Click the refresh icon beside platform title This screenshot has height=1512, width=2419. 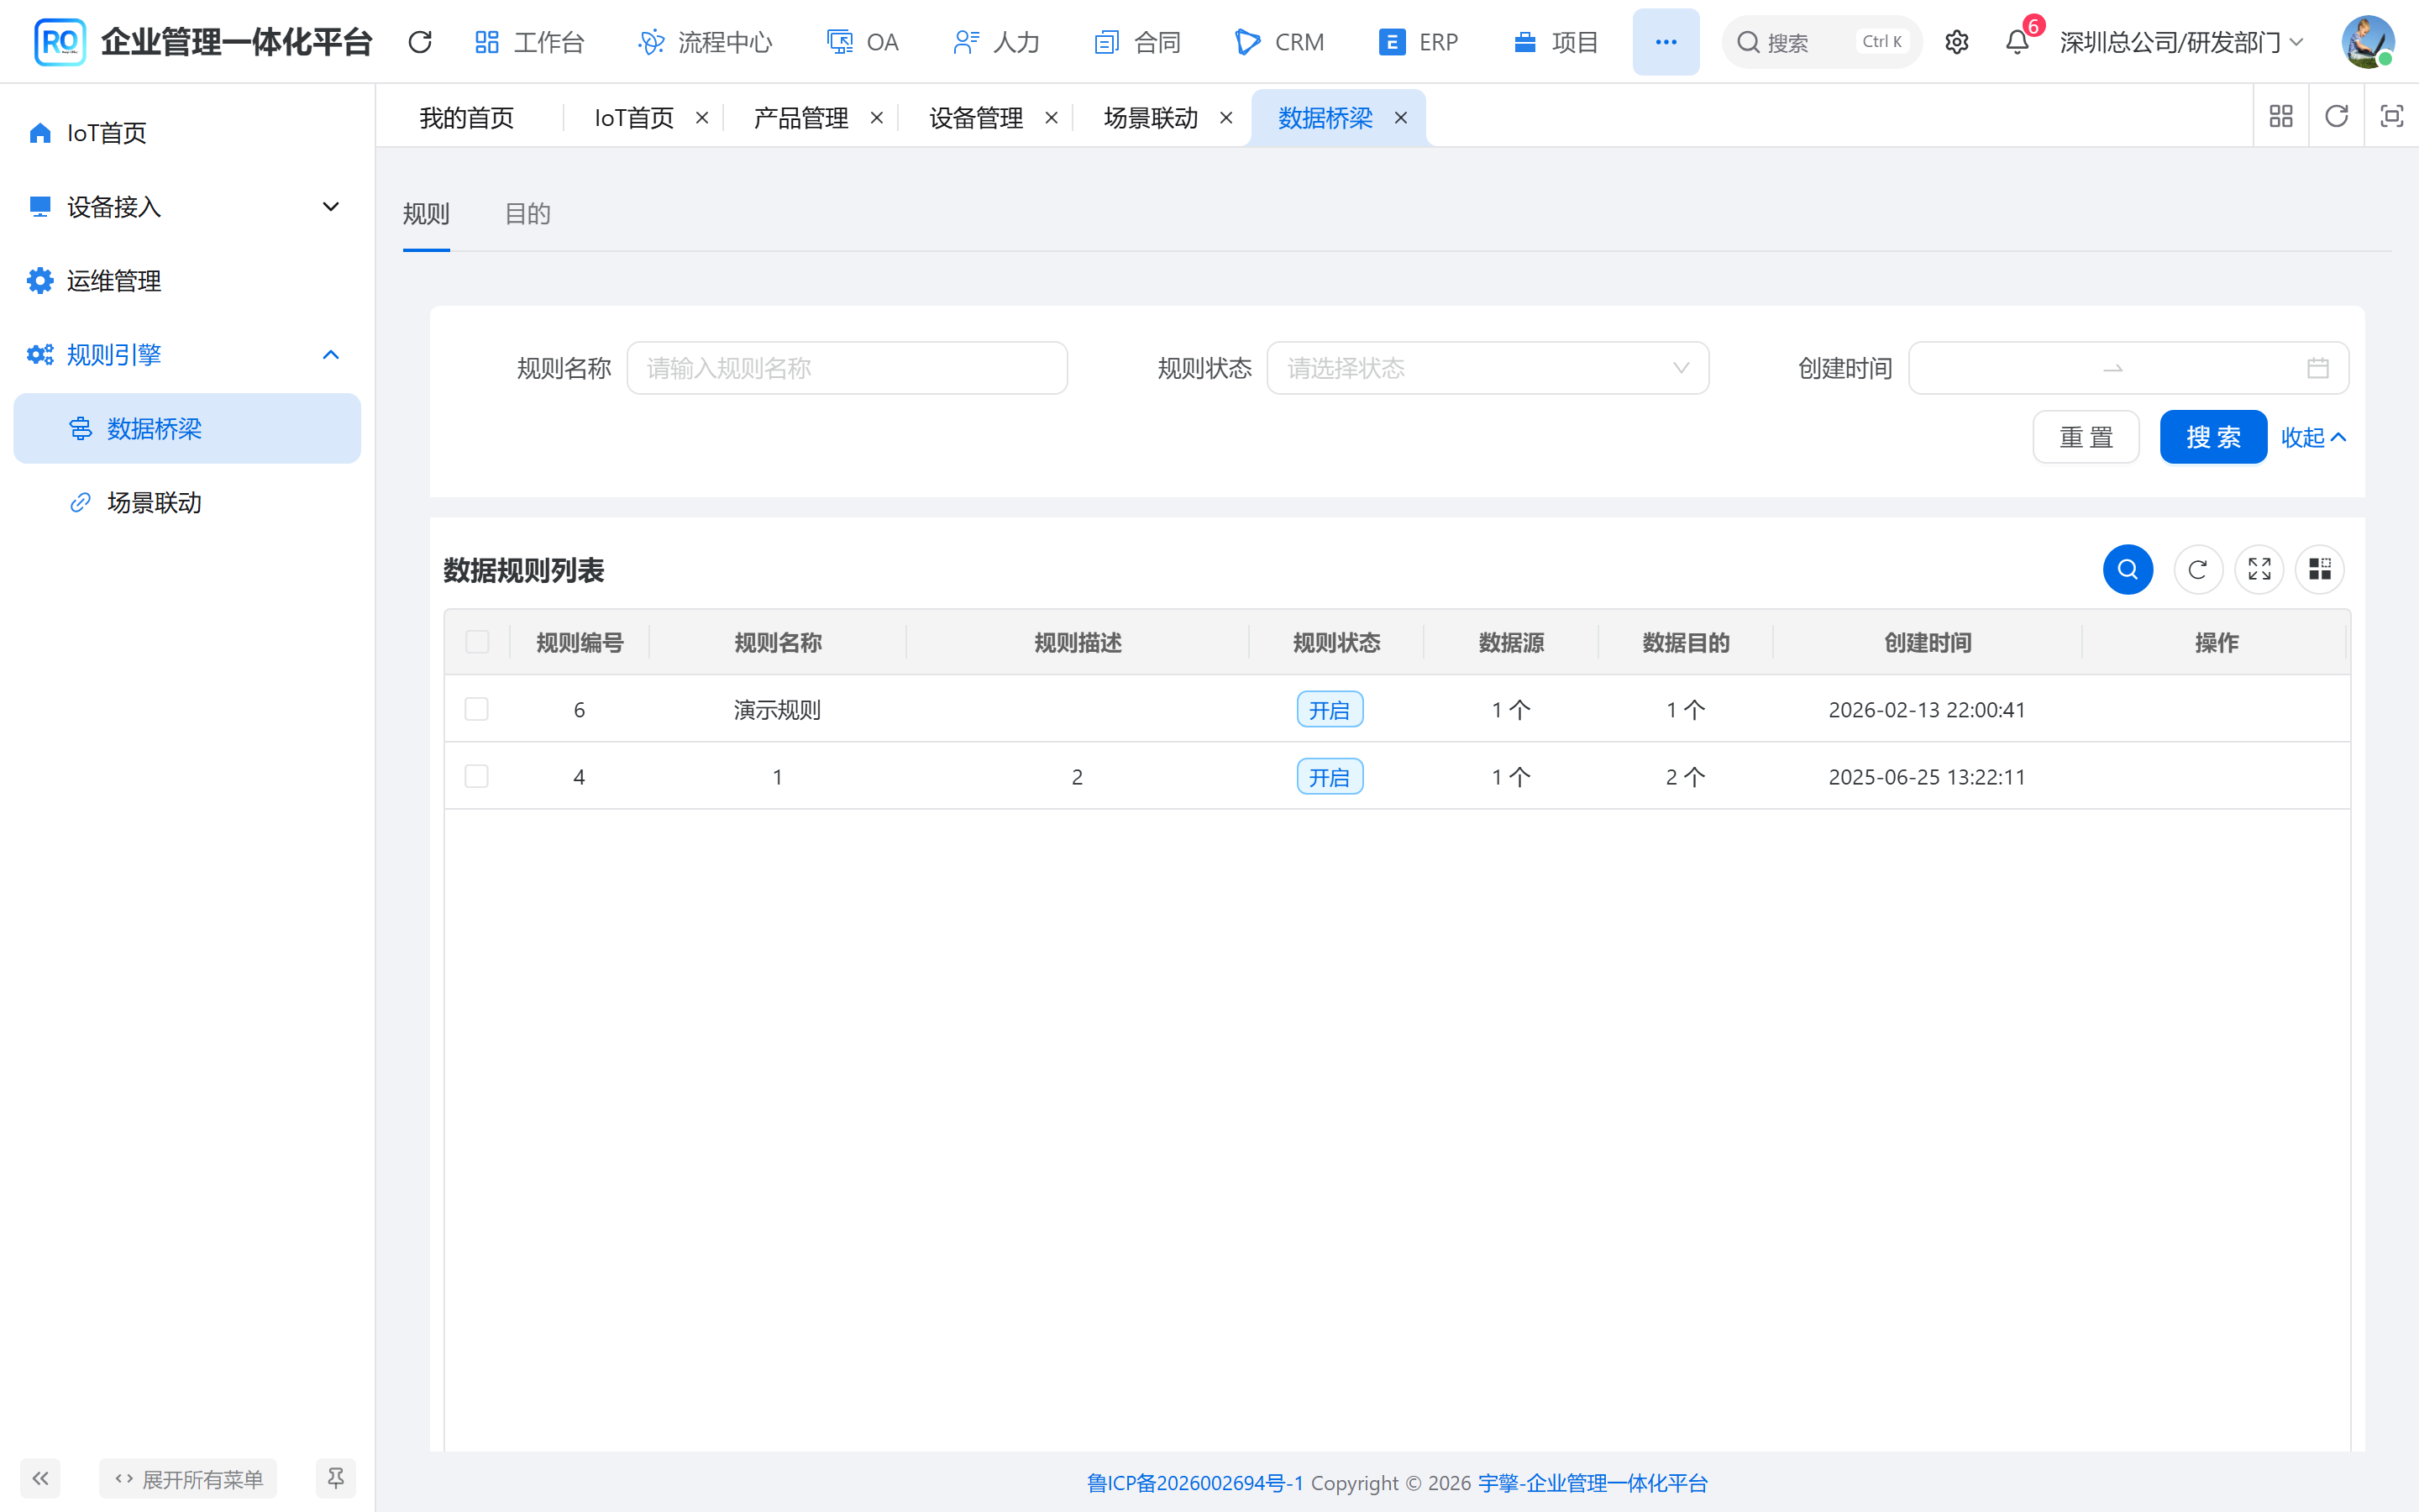420,42
